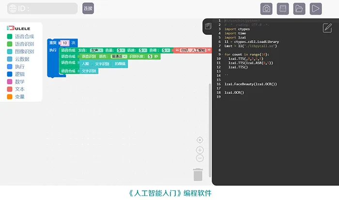This screenshot has width=339, height=200.
Task: Center the workspace with the target icon
Action: point(200,140)
